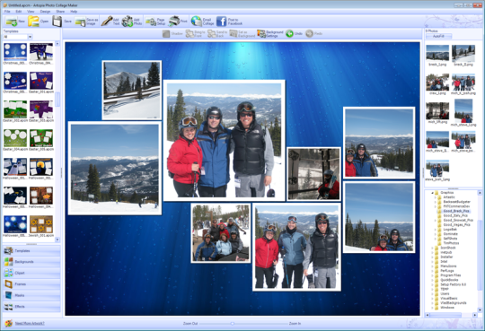Viewport: 485px width, 331px height.
Task: Open the Share menu
Action: (x=60, y=12)
